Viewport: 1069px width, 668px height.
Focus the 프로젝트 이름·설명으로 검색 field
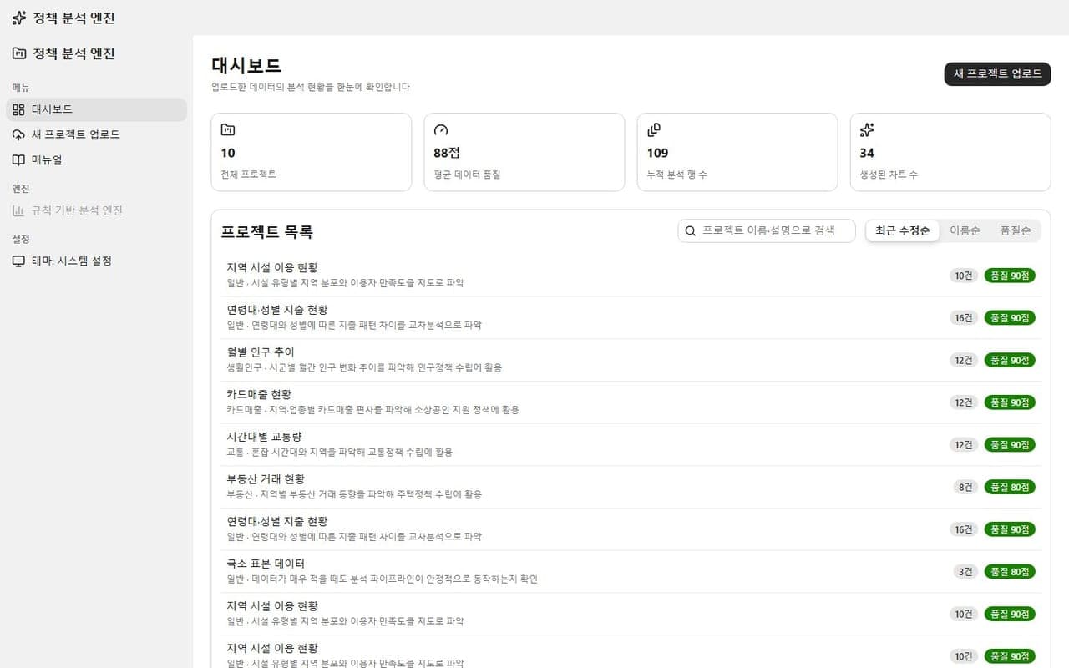[x=767, y=230]
